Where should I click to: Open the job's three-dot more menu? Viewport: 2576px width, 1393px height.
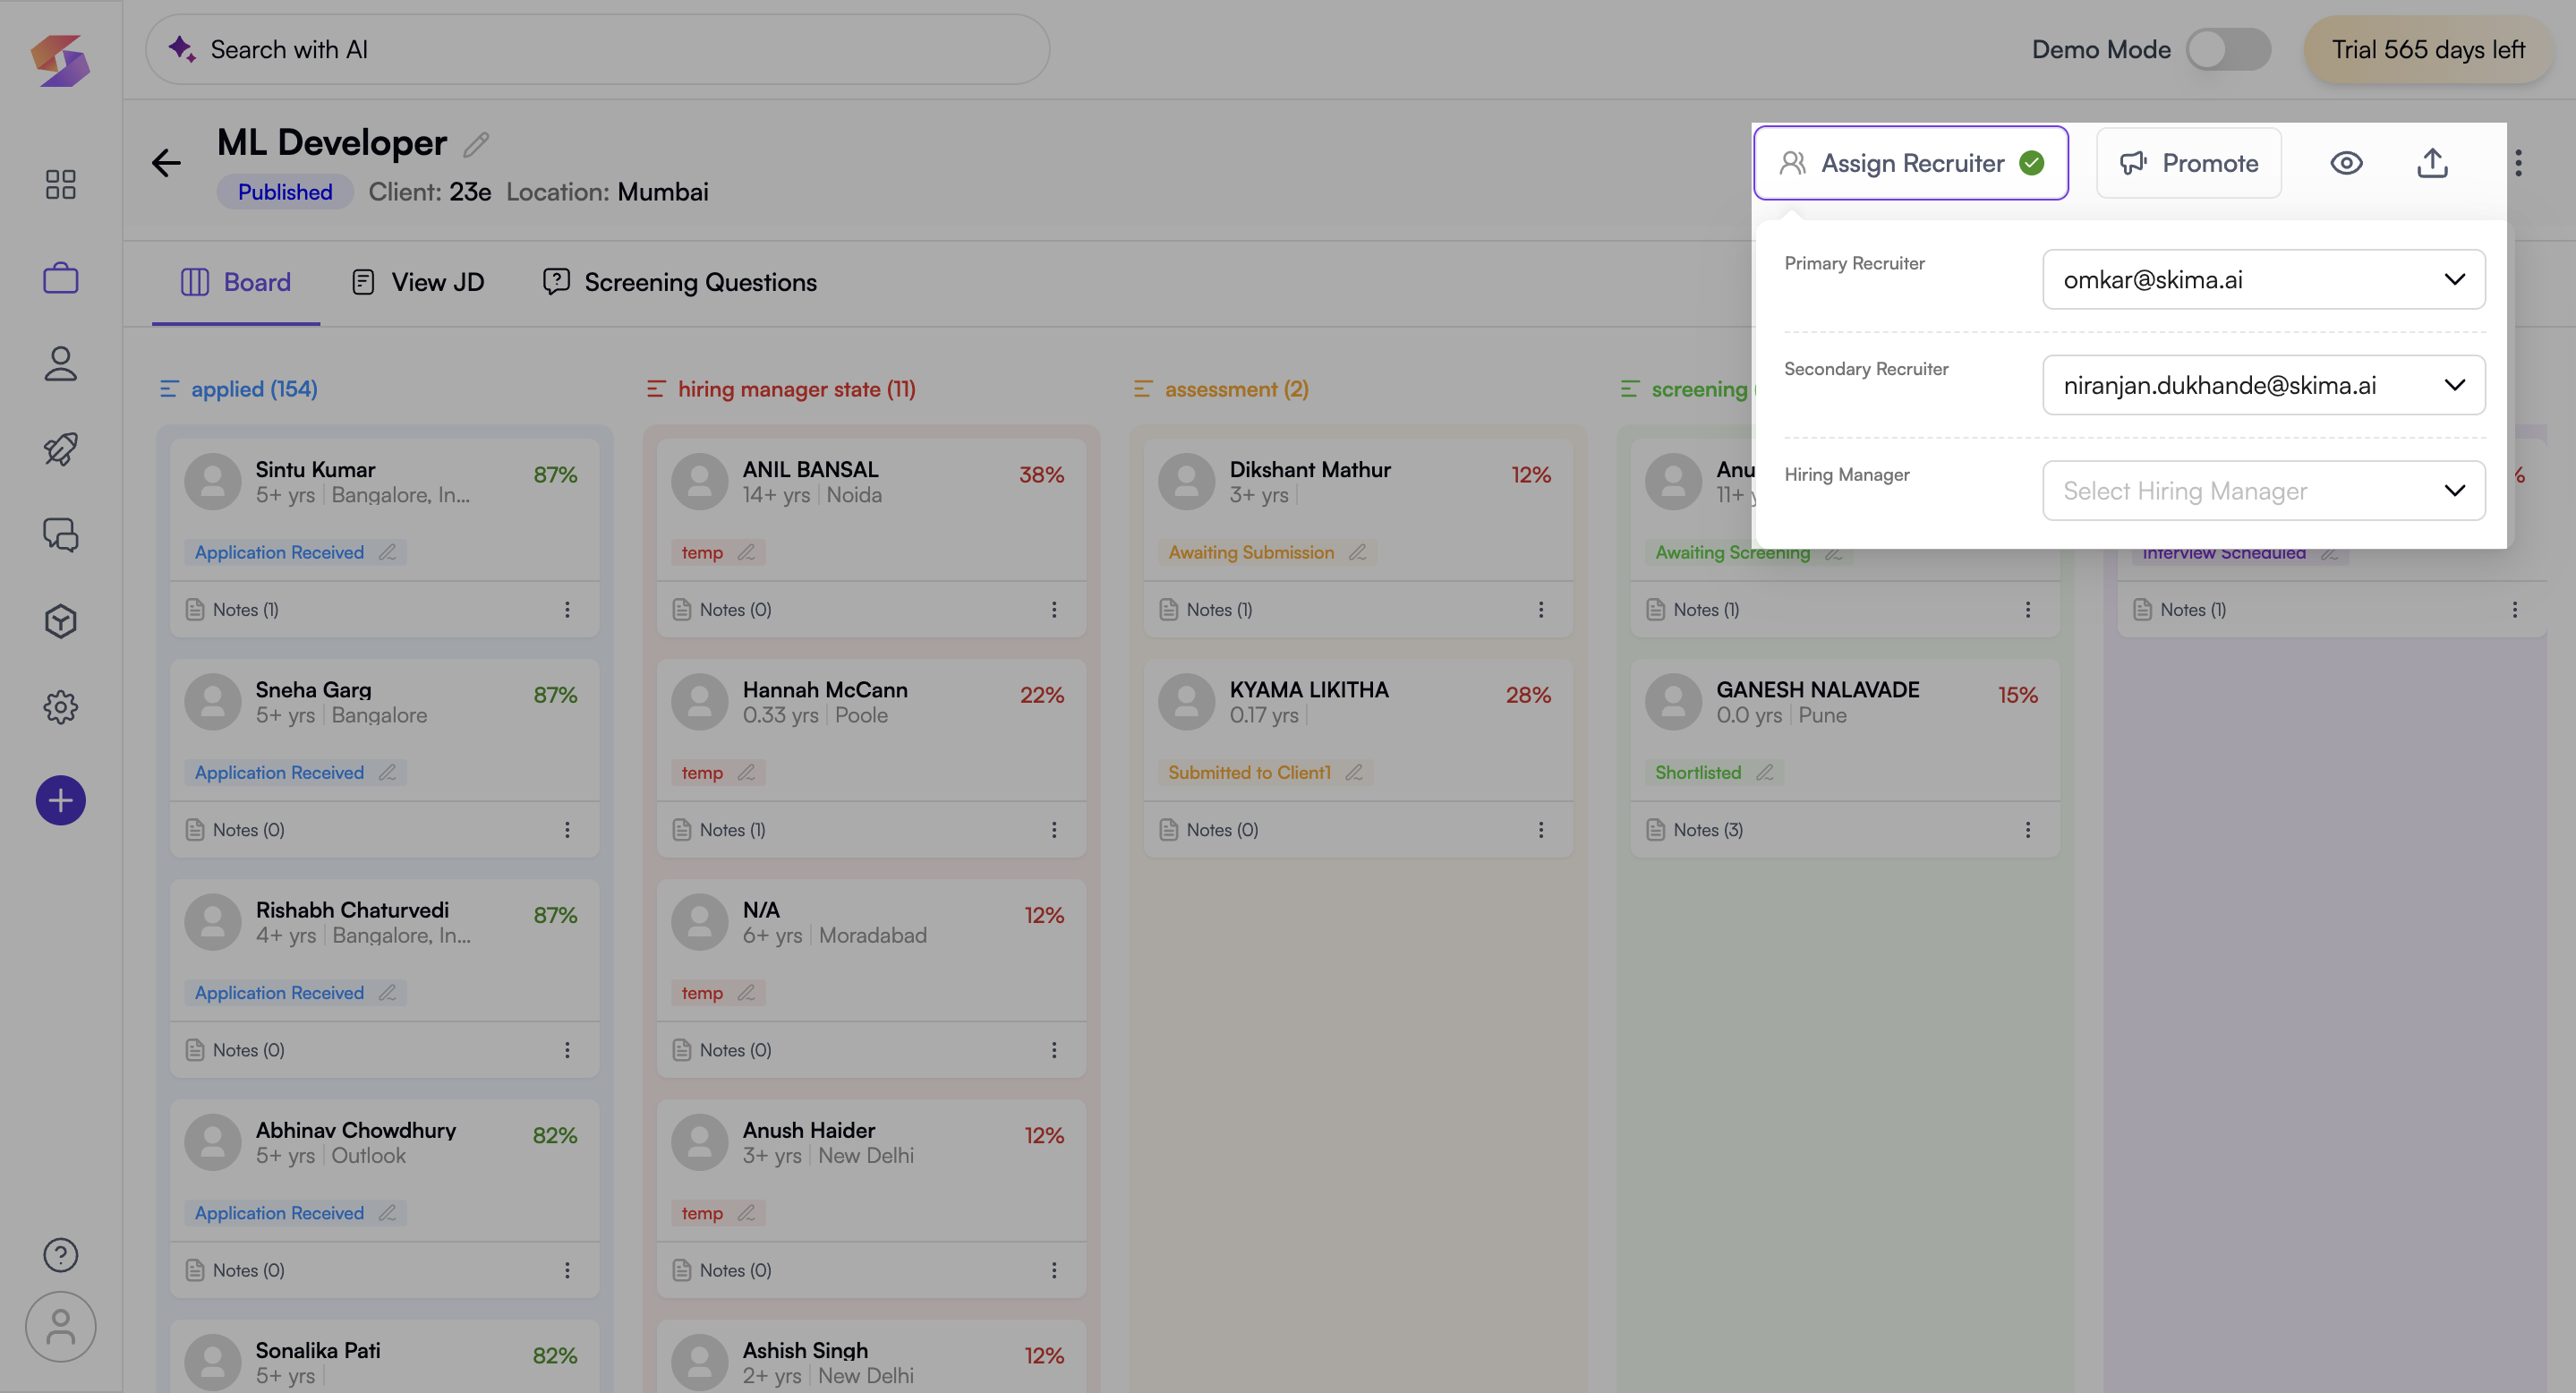click(x=2519, y=163)
